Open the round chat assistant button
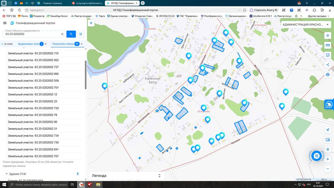The width and height of the screenshot is (334, 188). (316, 156)
